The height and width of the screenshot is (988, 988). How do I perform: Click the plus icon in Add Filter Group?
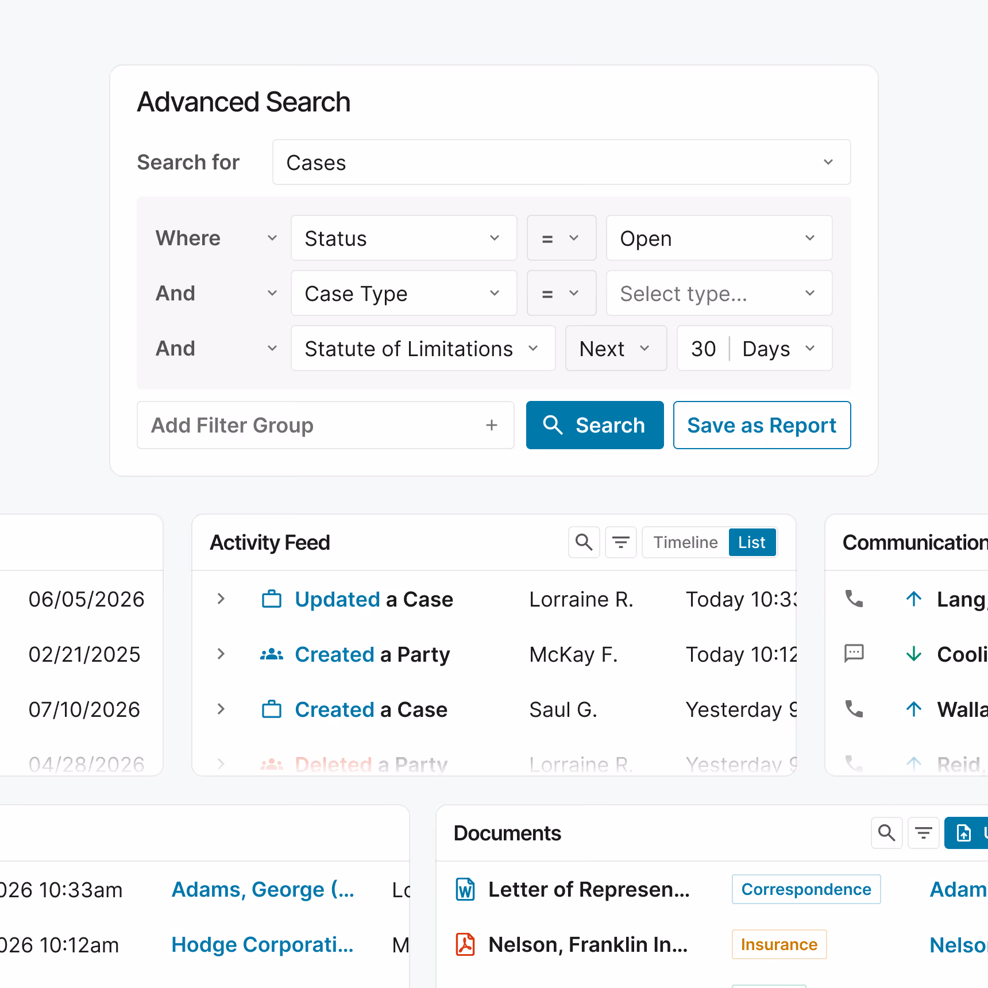[x=492, y=425]
